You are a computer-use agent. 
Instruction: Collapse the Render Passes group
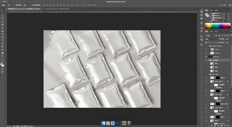209,46
